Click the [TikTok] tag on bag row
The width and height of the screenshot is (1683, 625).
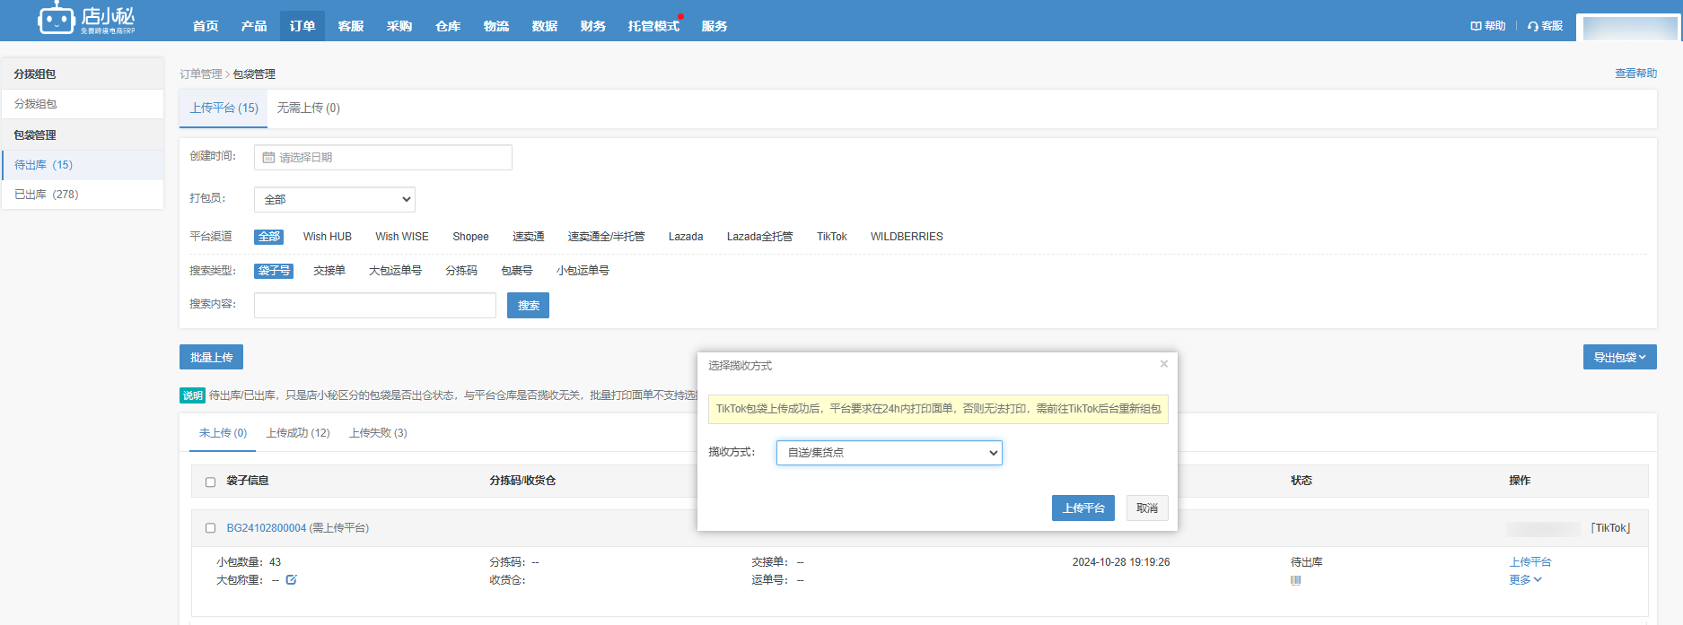[1610, 528]
